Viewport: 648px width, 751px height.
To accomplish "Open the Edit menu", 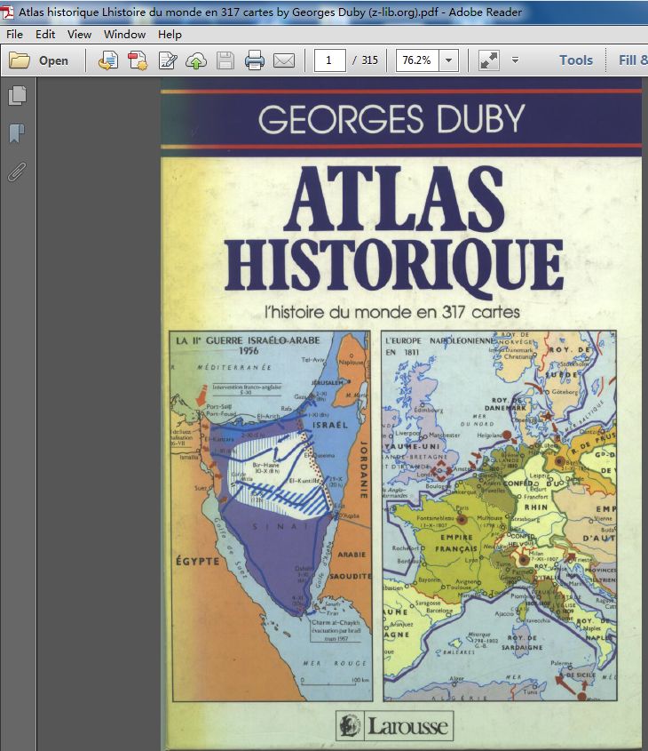I will 45,35.
